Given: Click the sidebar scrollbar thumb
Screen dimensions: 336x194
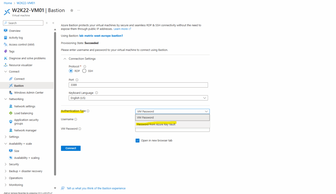Looking at the screenshot, I should tap(55, 104).
